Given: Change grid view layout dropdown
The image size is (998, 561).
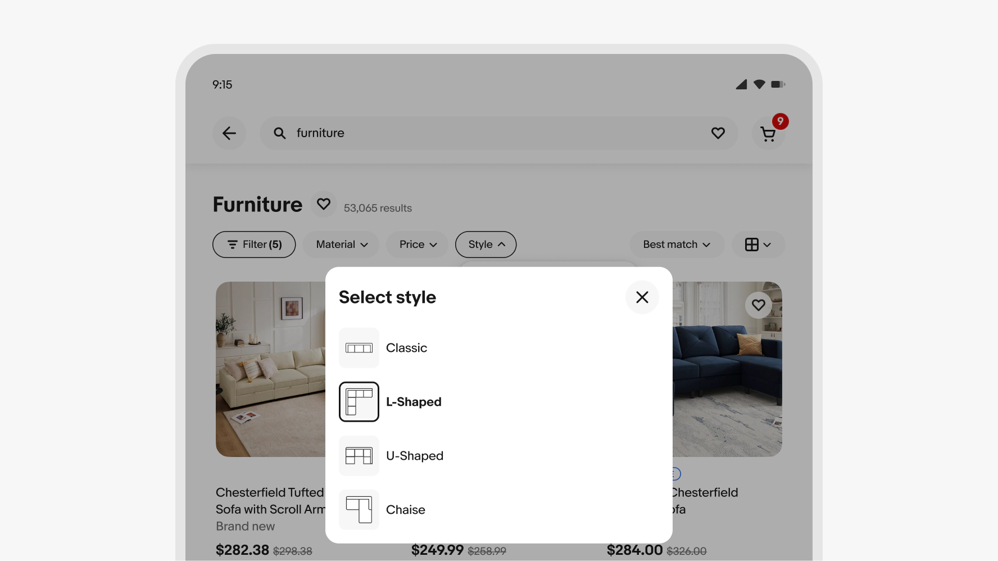Looking at the screenshot, I should pos(758,245).
